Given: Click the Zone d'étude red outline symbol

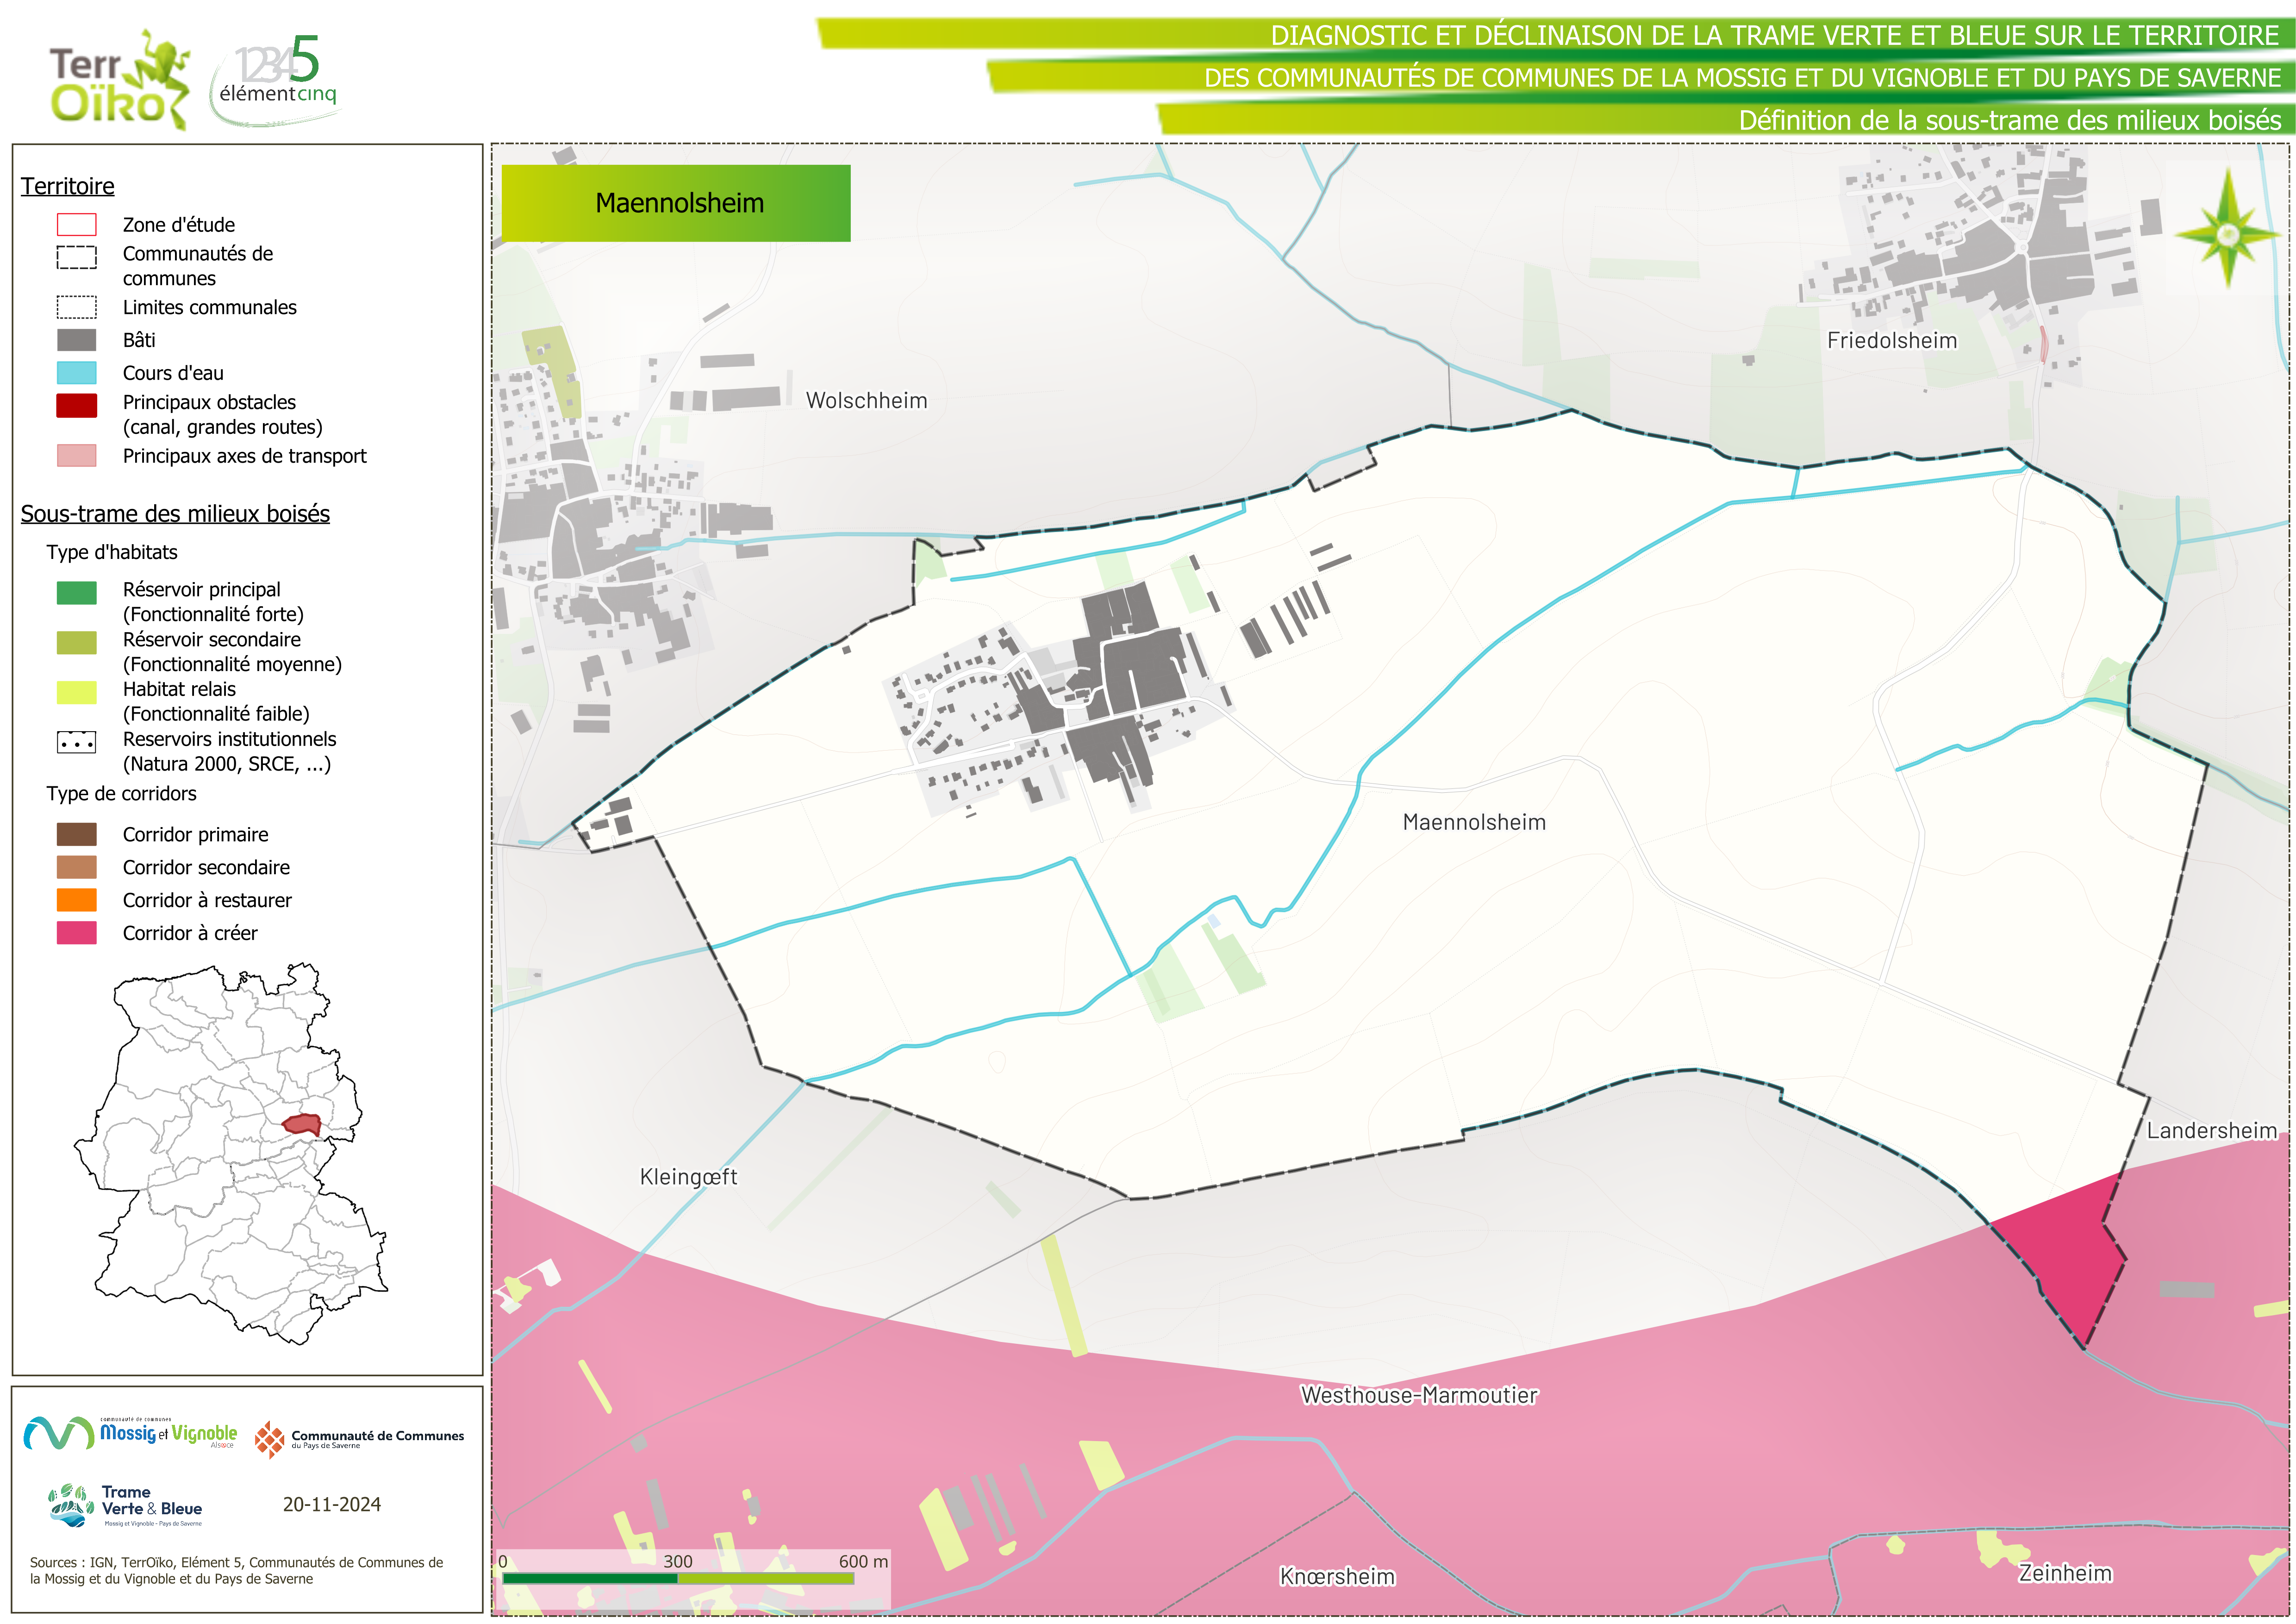Looking at the screenshot, I should (x=77, y=224).
